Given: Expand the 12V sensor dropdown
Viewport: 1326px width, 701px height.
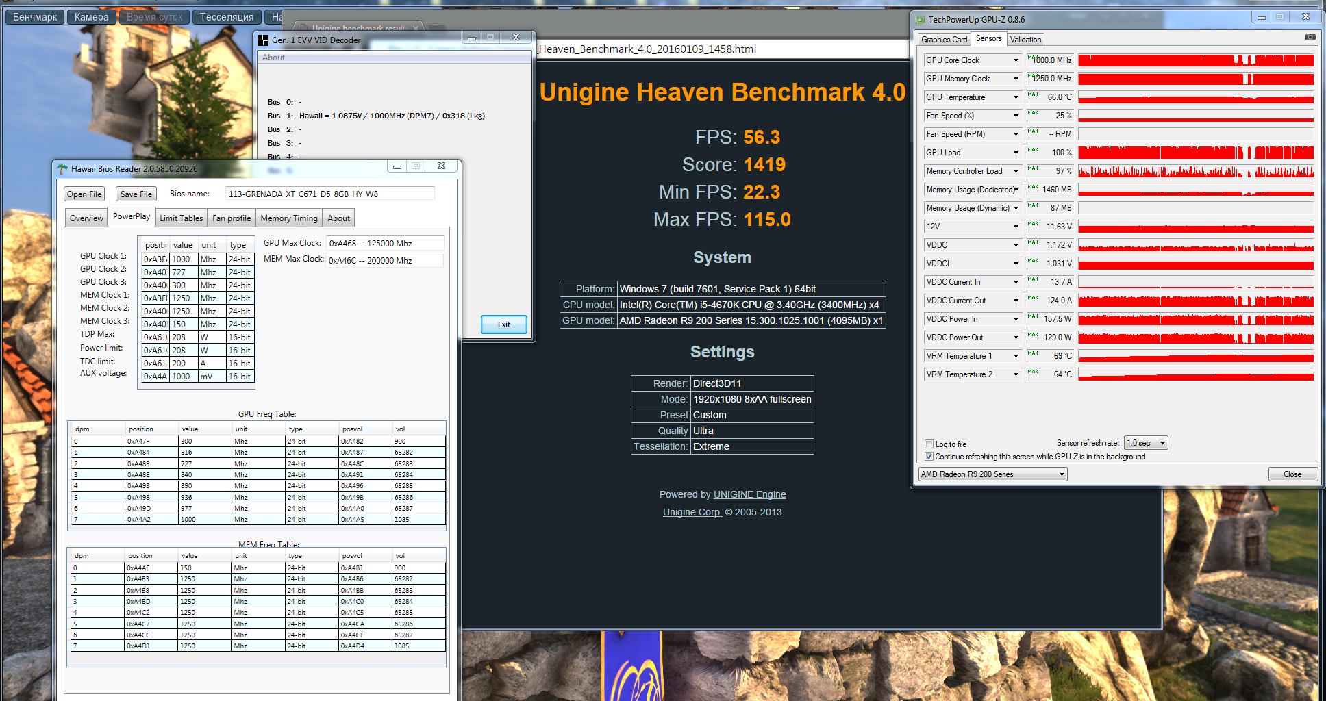Looking at the screenshot, I should pyautogui.click(x=1016, y=227).
